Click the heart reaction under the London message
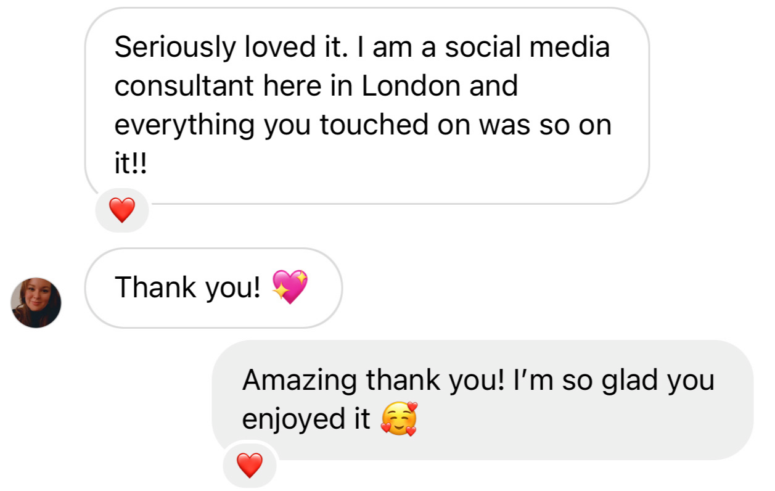Viewport: 775px width, 491px height. [122, 212]
